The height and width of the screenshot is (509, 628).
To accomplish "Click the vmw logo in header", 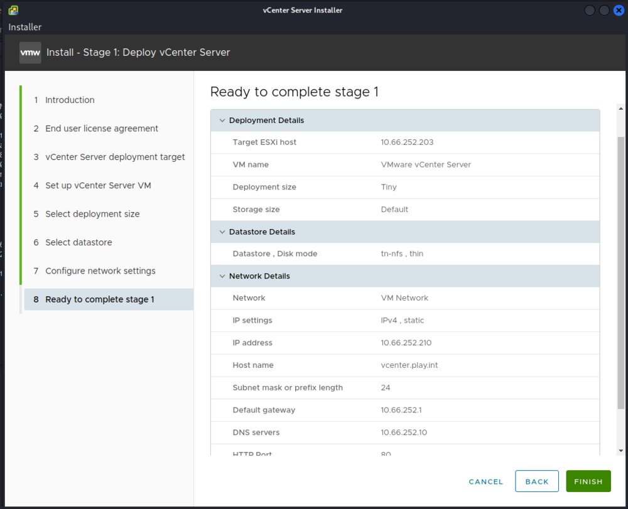I will pos(30,53).
